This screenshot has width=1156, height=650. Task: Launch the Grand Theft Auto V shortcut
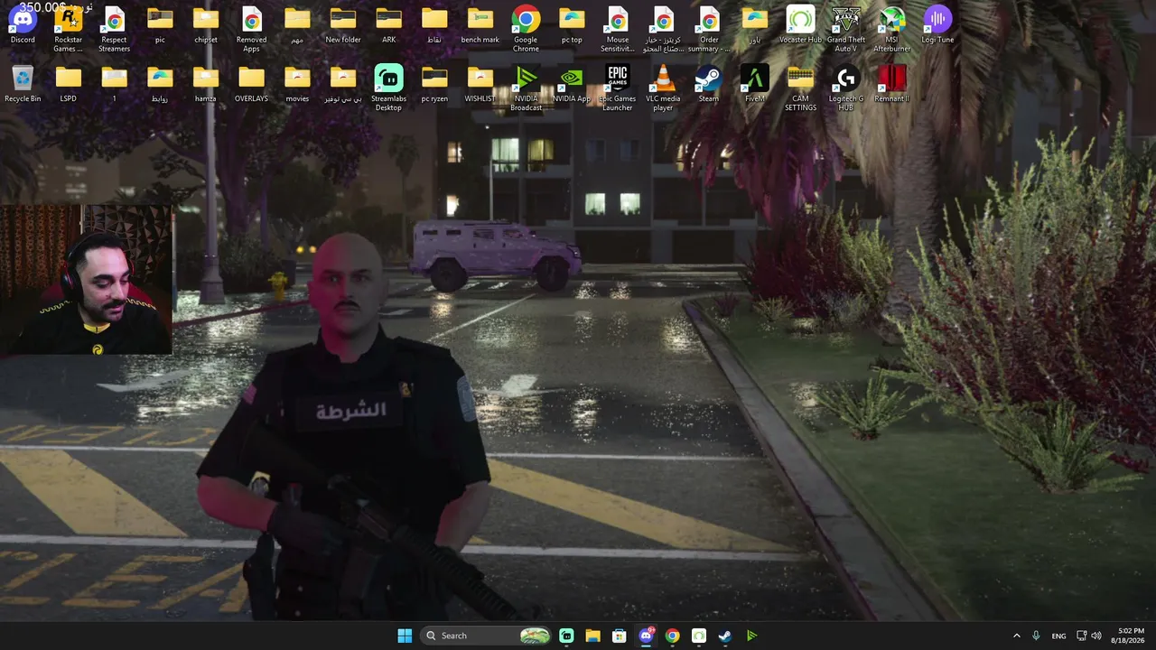point(846,29)
